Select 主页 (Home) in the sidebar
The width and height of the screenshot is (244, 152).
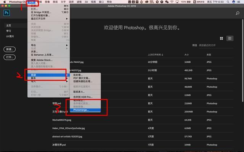pyautogui.click(x=8, y=25)
